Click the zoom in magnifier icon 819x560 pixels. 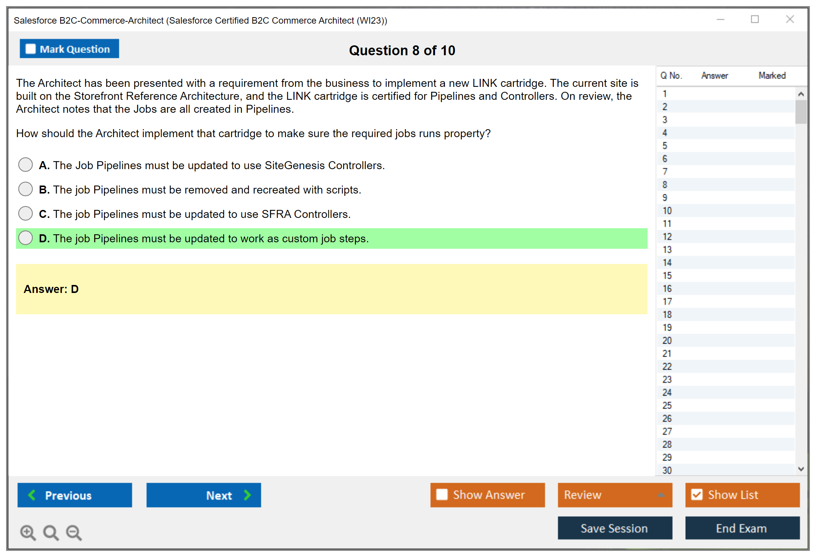28,532
